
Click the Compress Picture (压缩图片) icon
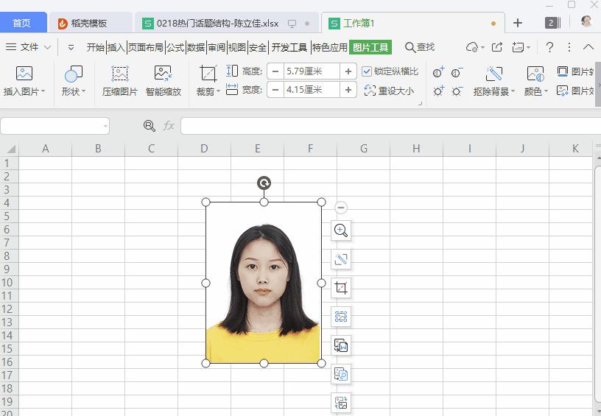[x=119, y=74]
